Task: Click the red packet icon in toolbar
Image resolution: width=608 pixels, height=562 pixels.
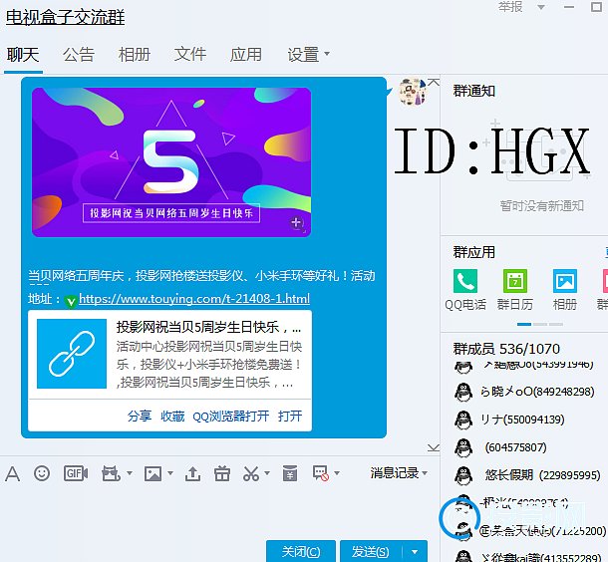Action: (289, 473)
